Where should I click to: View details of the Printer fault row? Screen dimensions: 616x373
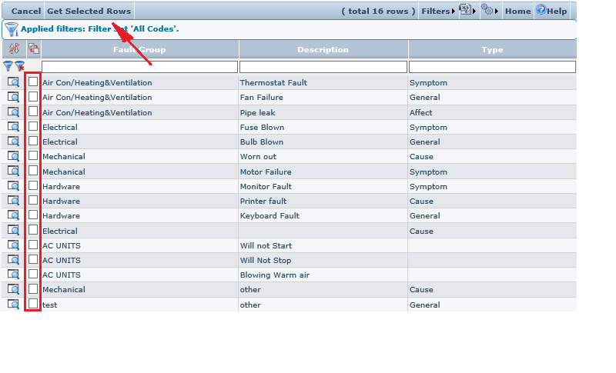[x=13, y=201]
